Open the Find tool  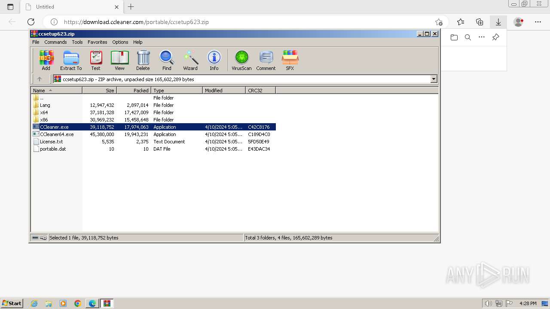point(167,60)
